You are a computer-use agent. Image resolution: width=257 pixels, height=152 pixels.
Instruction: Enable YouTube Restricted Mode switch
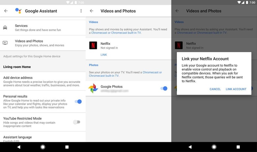pos(76,122)
